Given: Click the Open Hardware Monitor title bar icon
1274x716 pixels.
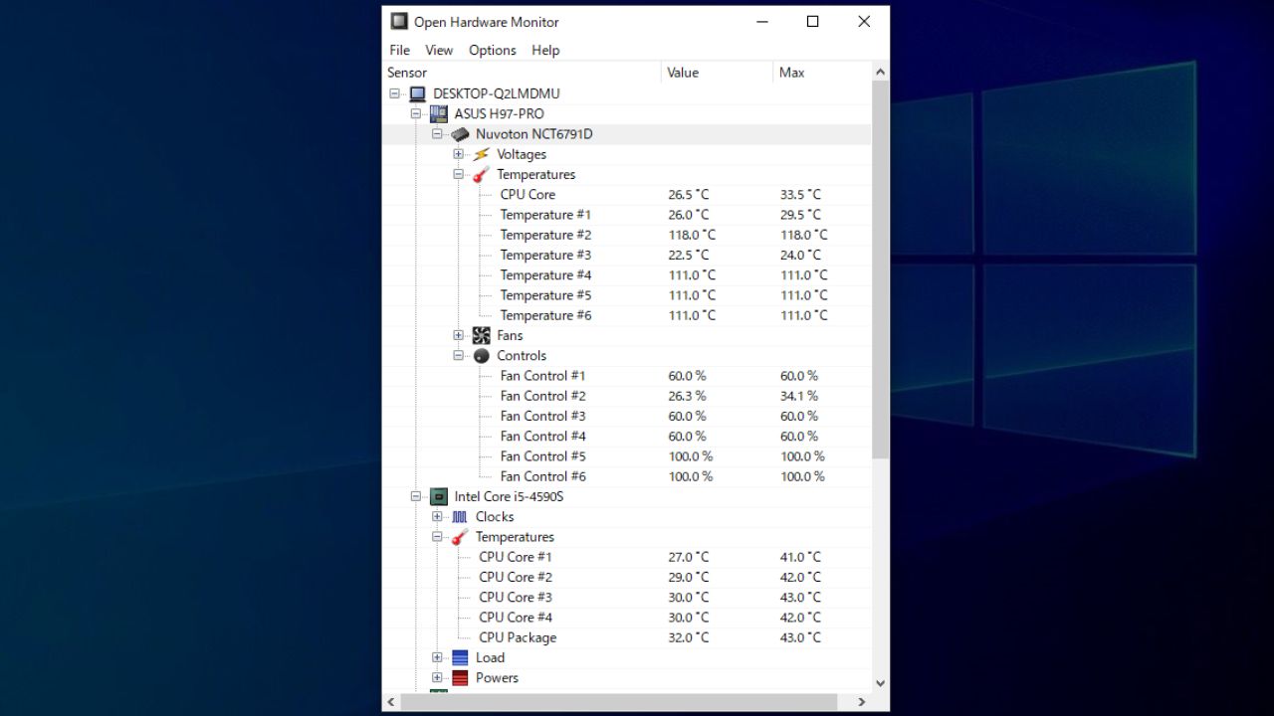Looking at the screenshot, I should coord(399,22).
